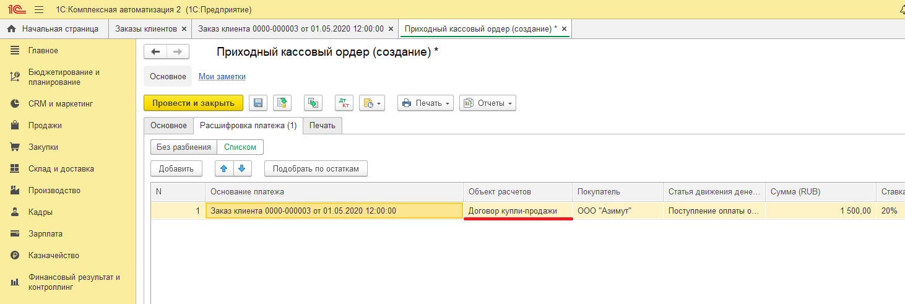
Task: Select the Основное navigation panel item
Action: pos(168,77)
